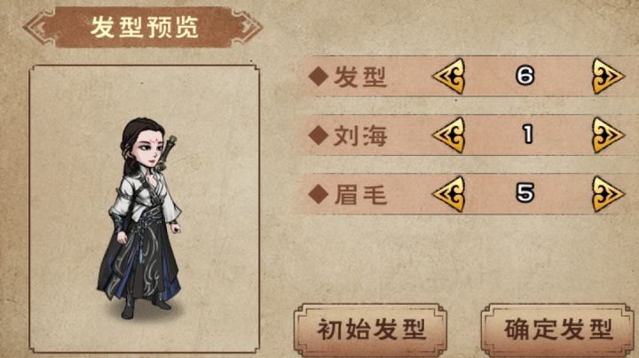This screenshot has height=358, width=639.
Task: Click the character figure in preview frame
Action: [140, 218]
